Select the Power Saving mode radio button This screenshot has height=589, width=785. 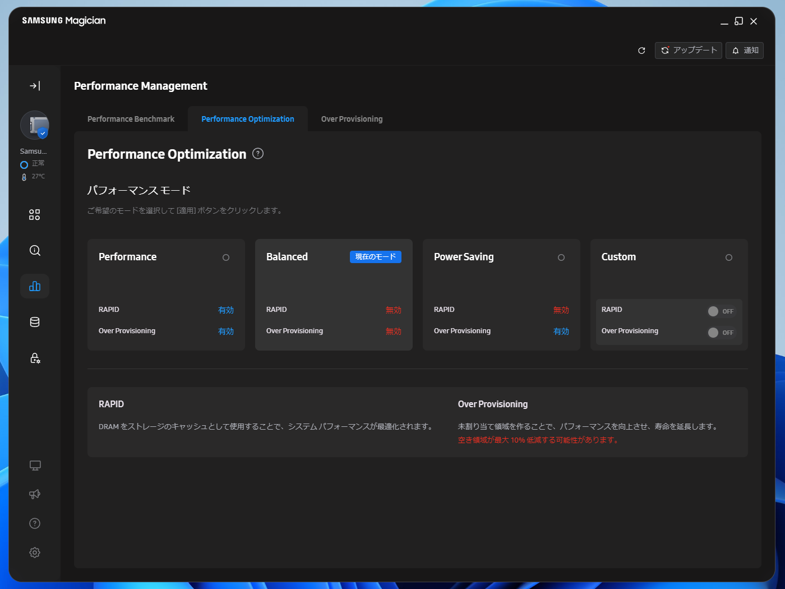[561, 257]
